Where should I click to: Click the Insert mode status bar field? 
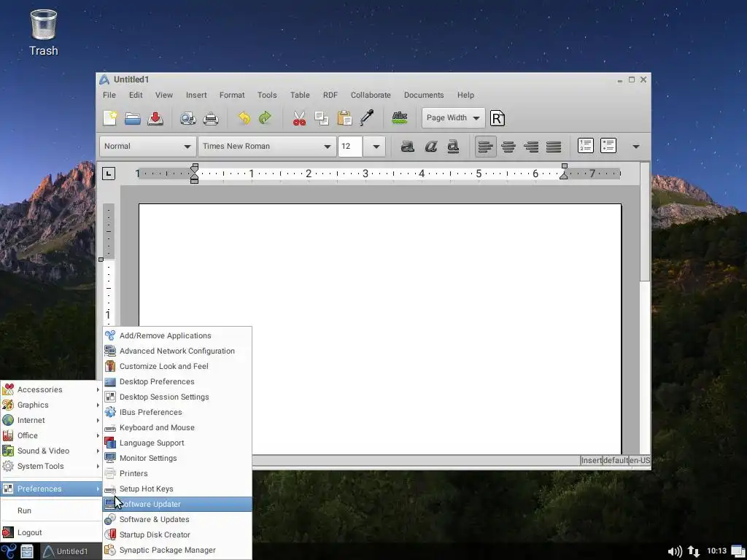(x=591, y=461)
